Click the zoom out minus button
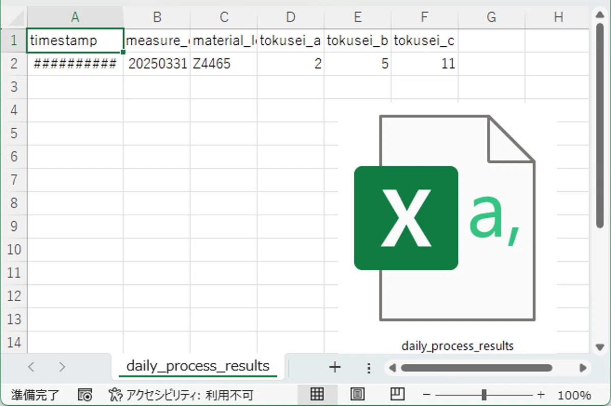This screenshot has height=406, width=611. coord(427,395)
